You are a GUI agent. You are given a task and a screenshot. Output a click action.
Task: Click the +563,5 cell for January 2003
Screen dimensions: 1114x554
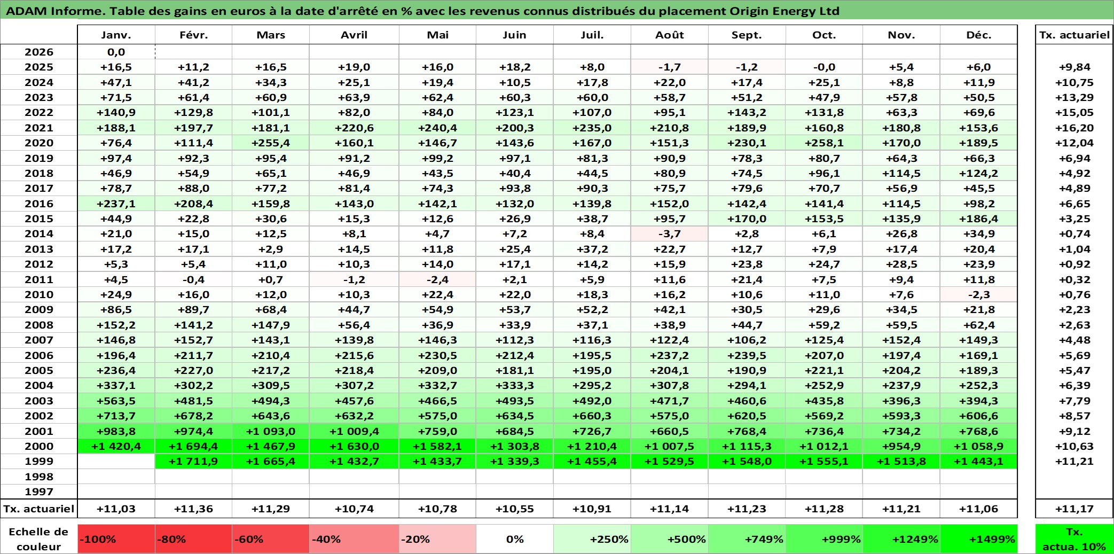click(116, 401)
